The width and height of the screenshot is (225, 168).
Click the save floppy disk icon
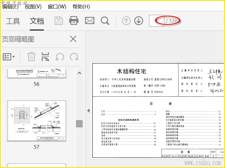point(59,21)
